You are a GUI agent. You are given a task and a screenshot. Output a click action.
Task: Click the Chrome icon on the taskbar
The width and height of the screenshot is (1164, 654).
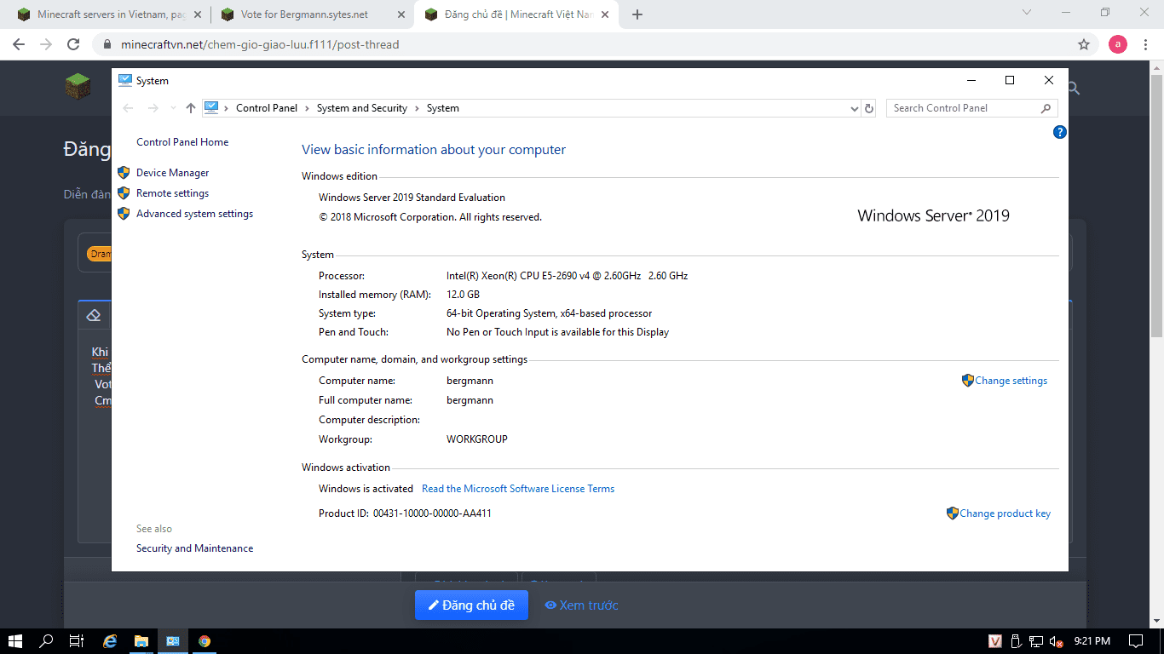(205, 641)
